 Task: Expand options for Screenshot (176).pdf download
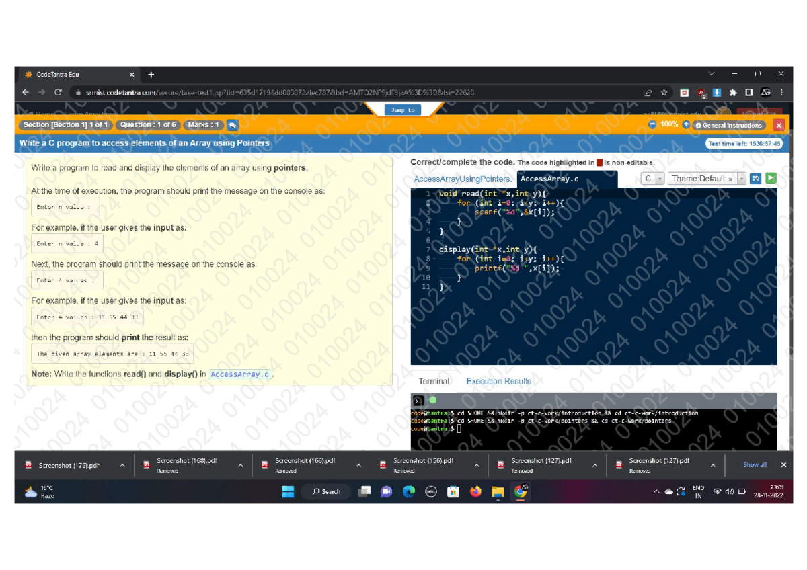point(122,465)
